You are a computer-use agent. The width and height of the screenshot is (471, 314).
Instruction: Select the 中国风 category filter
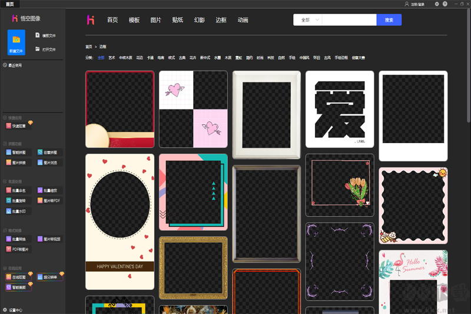coord(304,58)
